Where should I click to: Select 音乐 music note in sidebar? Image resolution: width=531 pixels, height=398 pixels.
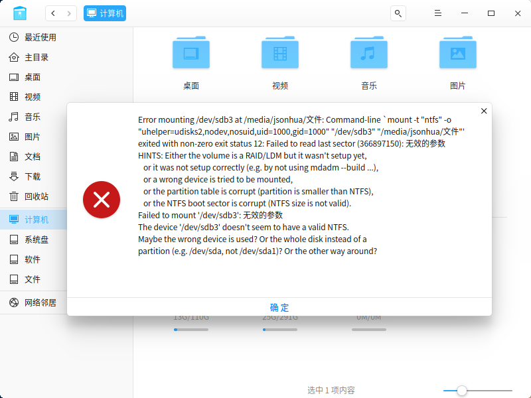(14, 117)
